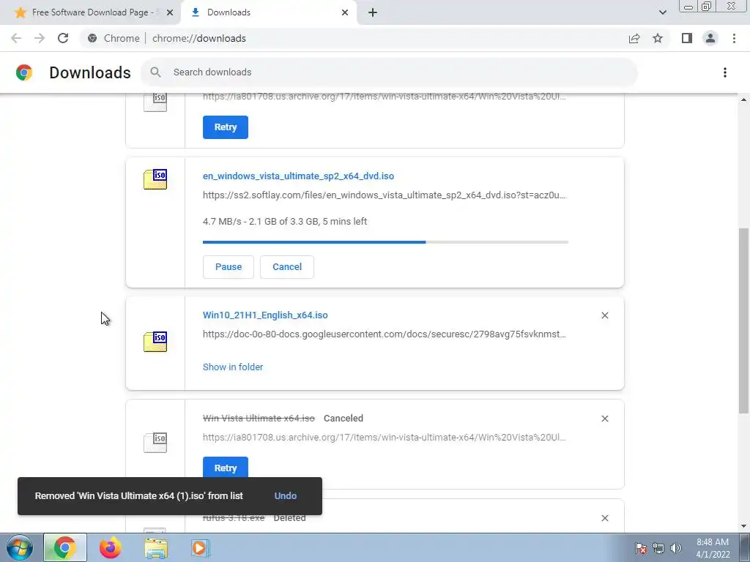Click the canceled Vista archive.org URL
750x562 pixels.
click(x=384, y=438)
